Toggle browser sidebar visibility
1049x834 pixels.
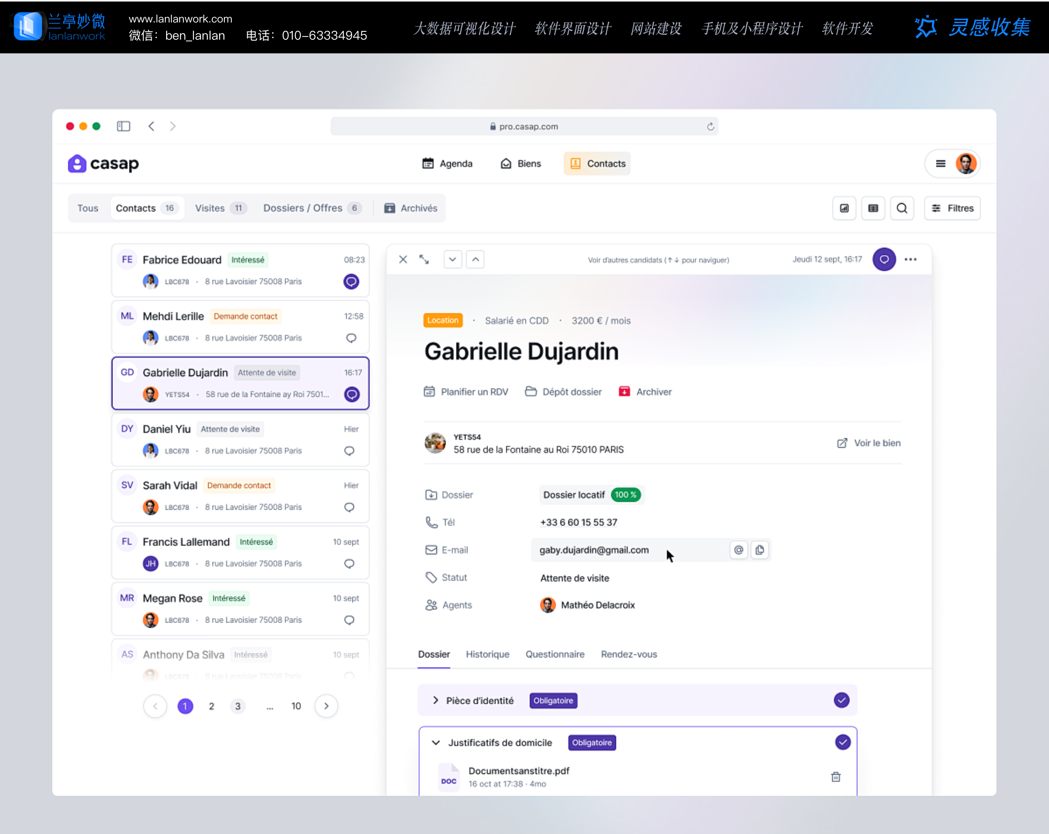[123, 127]
